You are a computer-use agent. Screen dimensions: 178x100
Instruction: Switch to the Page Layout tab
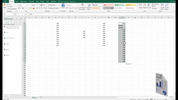(x=23, y=1)
